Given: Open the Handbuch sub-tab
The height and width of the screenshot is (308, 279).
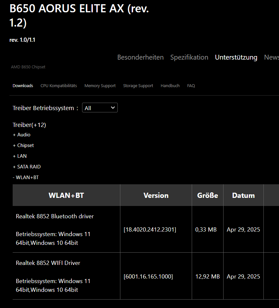Looking at the screenshot, I should click(x=170, y=86).
